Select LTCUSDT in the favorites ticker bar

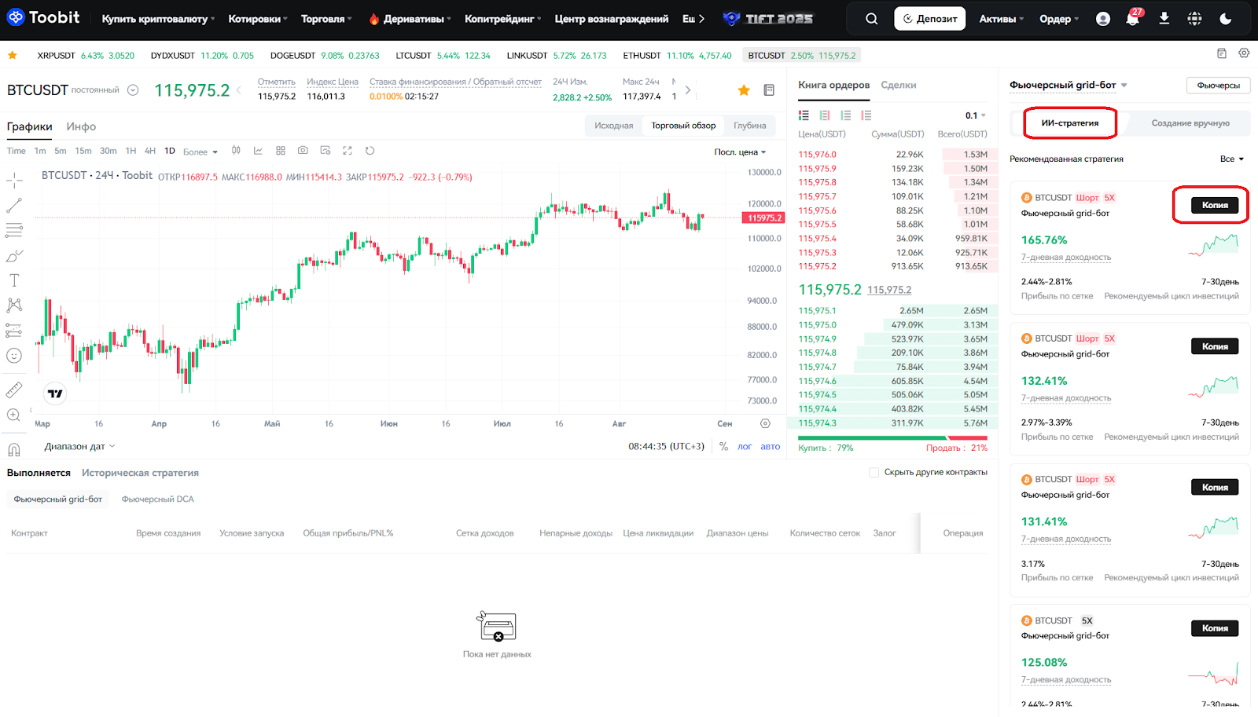[413, 56]
